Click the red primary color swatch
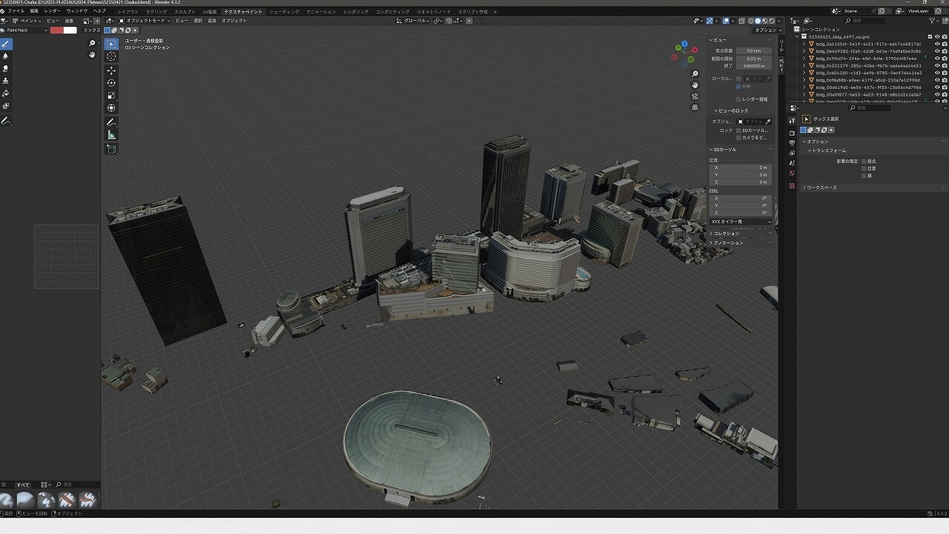This screenshot has width=949, height=534. (56, 30)
